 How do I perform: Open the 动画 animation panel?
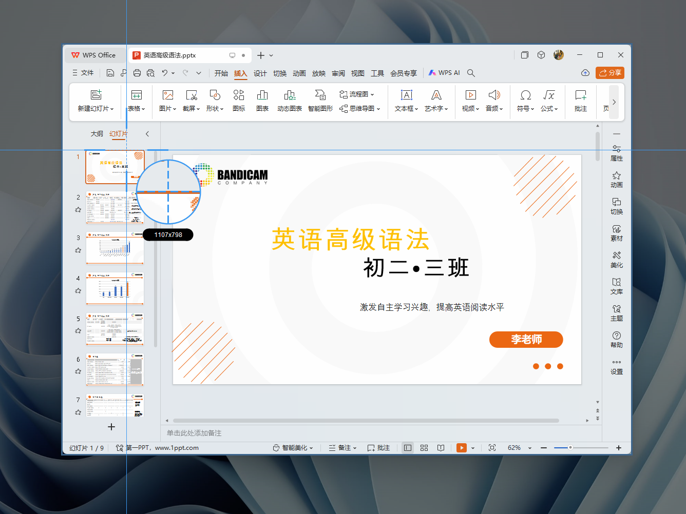[616, 179]
